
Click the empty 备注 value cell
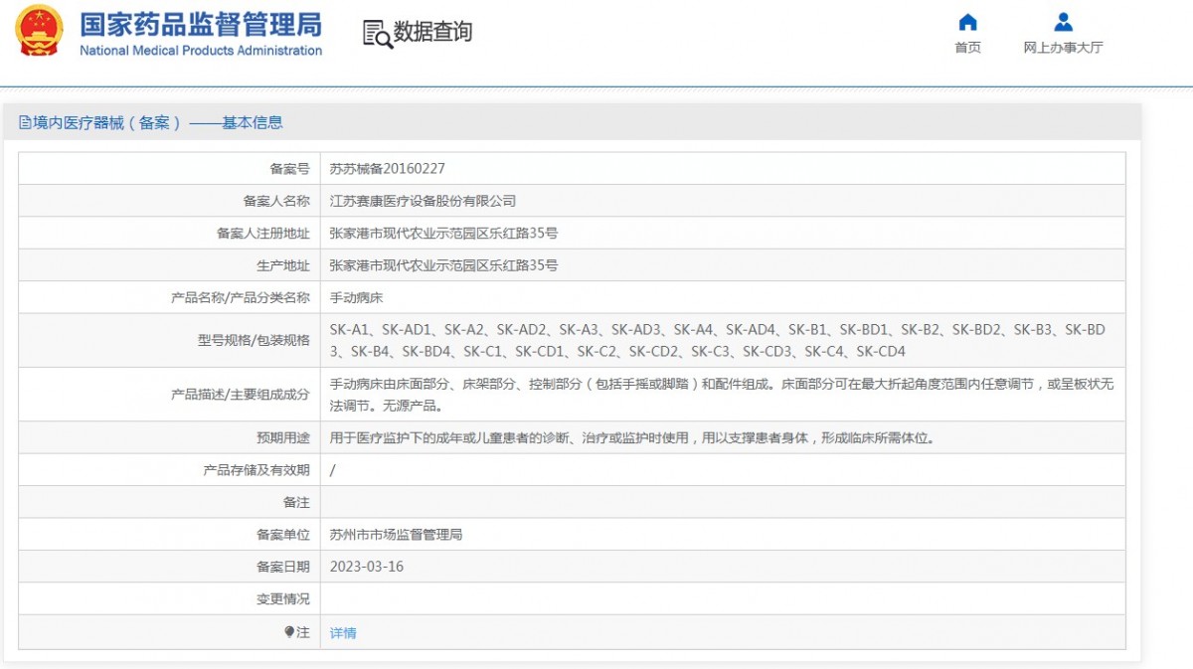point(723,502)
